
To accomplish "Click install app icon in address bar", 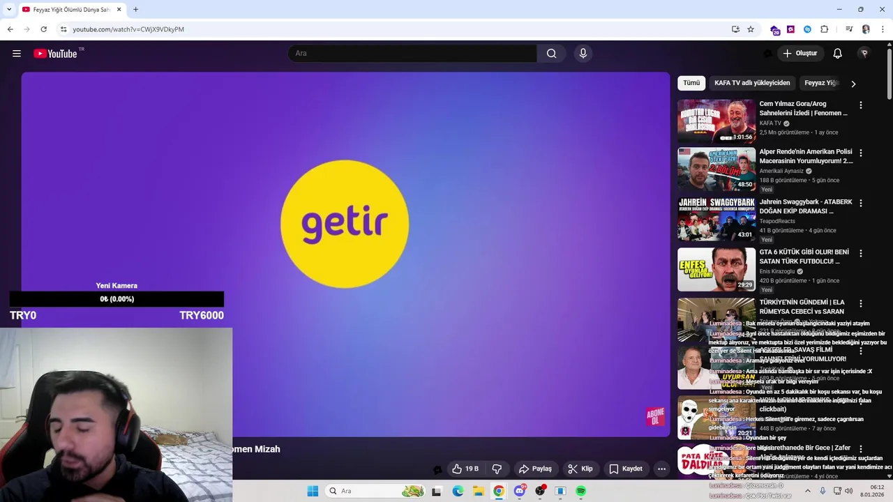I will point(735,29).
